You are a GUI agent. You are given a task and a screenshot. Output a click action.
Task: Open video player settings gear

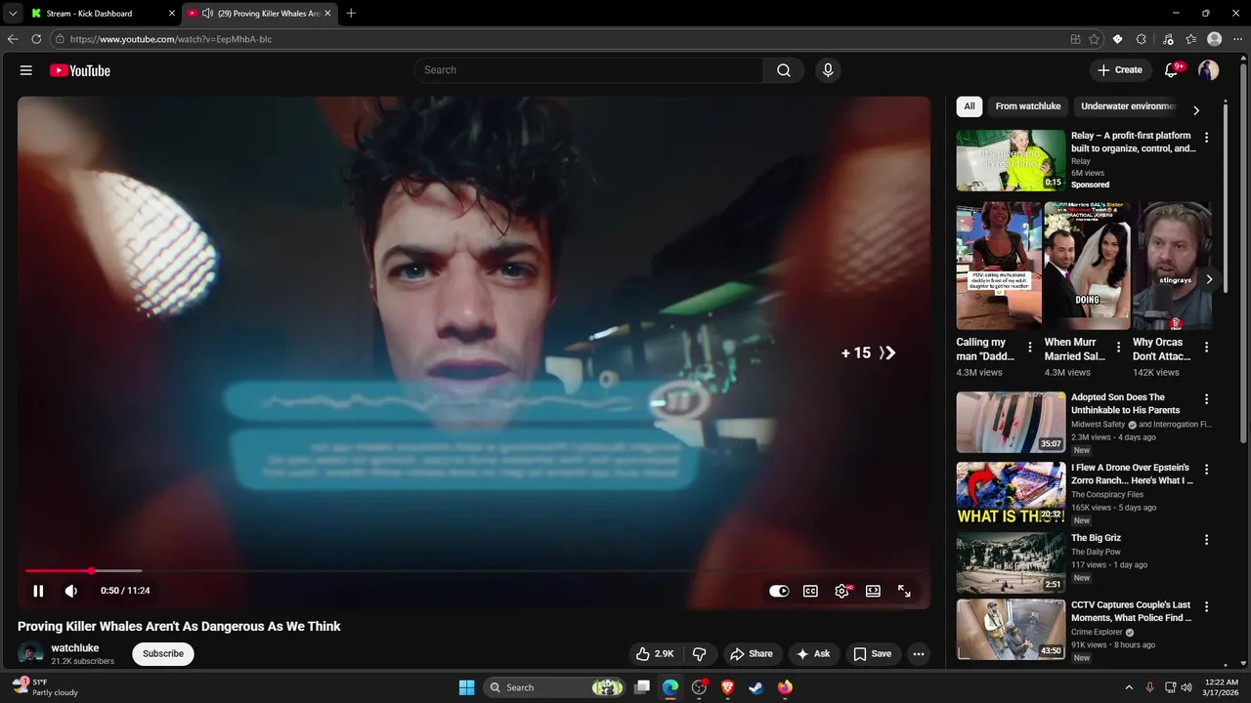(x=841, y=591)
